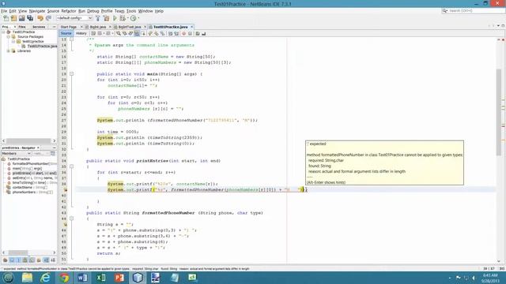The image size is (506, 284).
Task: Open PowerPoint from the taskbar
Action: (119, 278)
